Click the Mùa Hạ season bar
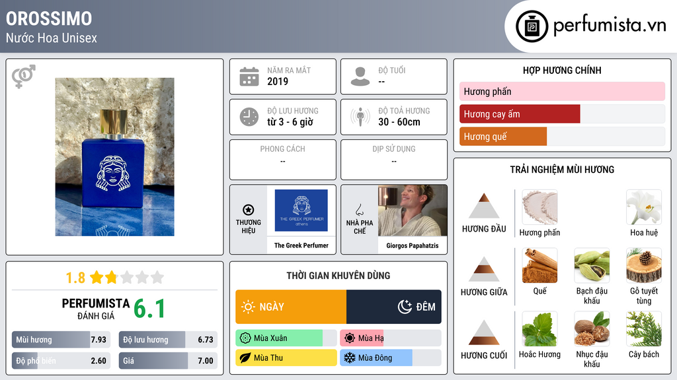The height and width of the screenshot is (380, 677). pos(391,338)
